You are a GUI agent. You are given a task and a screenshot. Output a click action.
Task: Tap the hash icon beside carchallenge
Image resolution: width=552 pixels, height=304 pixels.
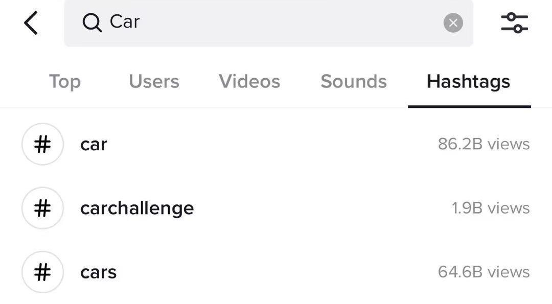pyautogui.click(x=42, y=208)
